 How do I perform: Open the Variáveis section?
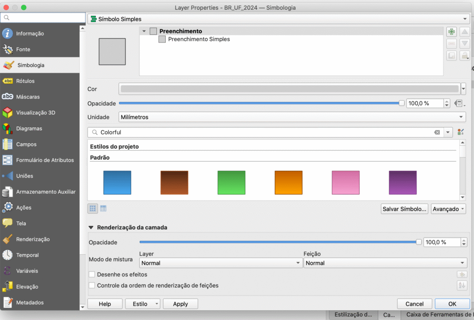(x=40, y=271)
